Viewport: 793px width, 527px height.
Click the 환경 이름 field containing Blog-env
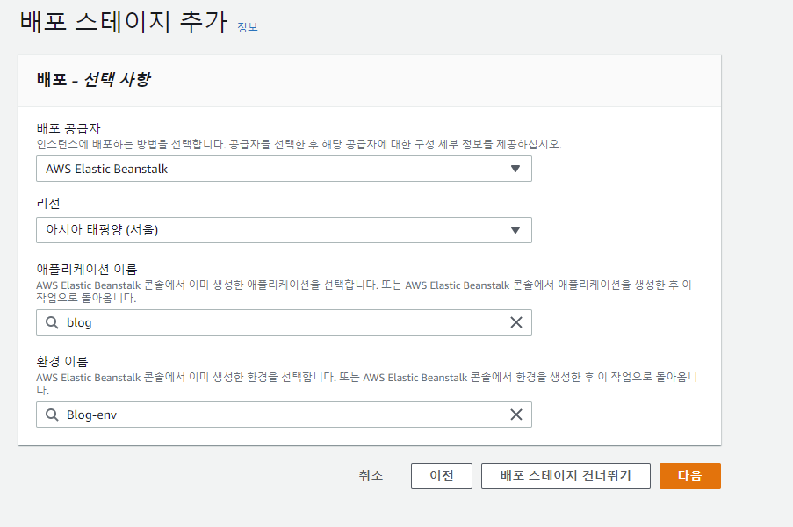(x=284, y=415)
